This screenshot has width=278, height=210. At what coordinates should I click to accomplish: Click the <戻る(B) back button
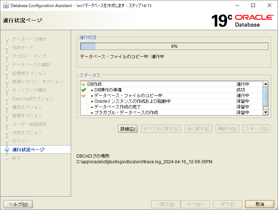(166, 204)
